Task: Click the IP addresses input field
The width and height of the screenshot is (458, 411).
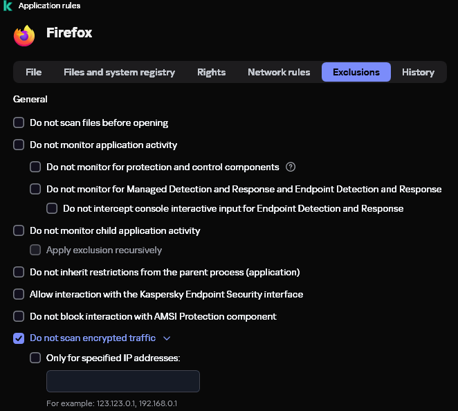Action: coord(122,381)
